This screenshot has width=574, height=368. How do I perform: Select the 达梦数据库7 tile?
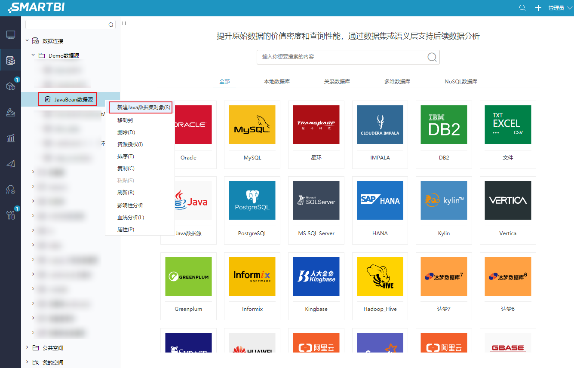coord(444,286)
